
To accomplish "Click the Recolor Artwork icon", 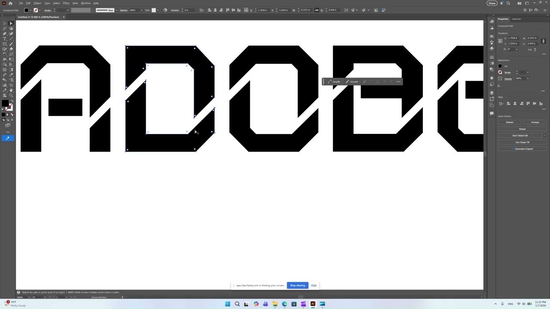I will tap(165, 10).
